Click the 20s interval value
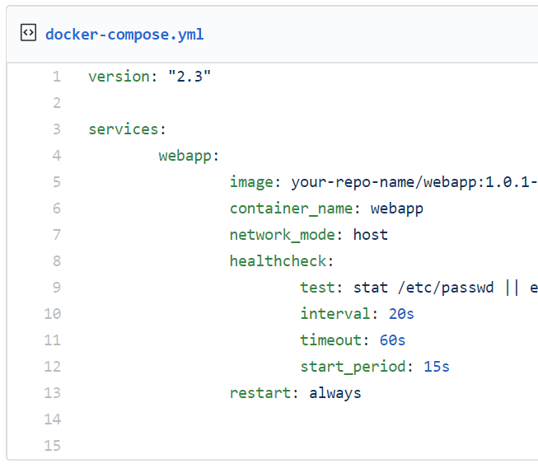The image size is (538, 464). tap(401, 314)
